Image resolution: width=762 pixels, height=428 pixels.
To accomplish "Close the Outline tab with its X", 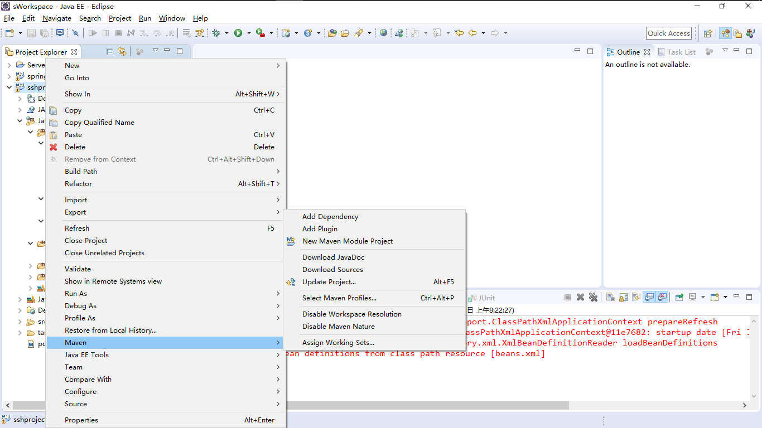I will (647, 52).
